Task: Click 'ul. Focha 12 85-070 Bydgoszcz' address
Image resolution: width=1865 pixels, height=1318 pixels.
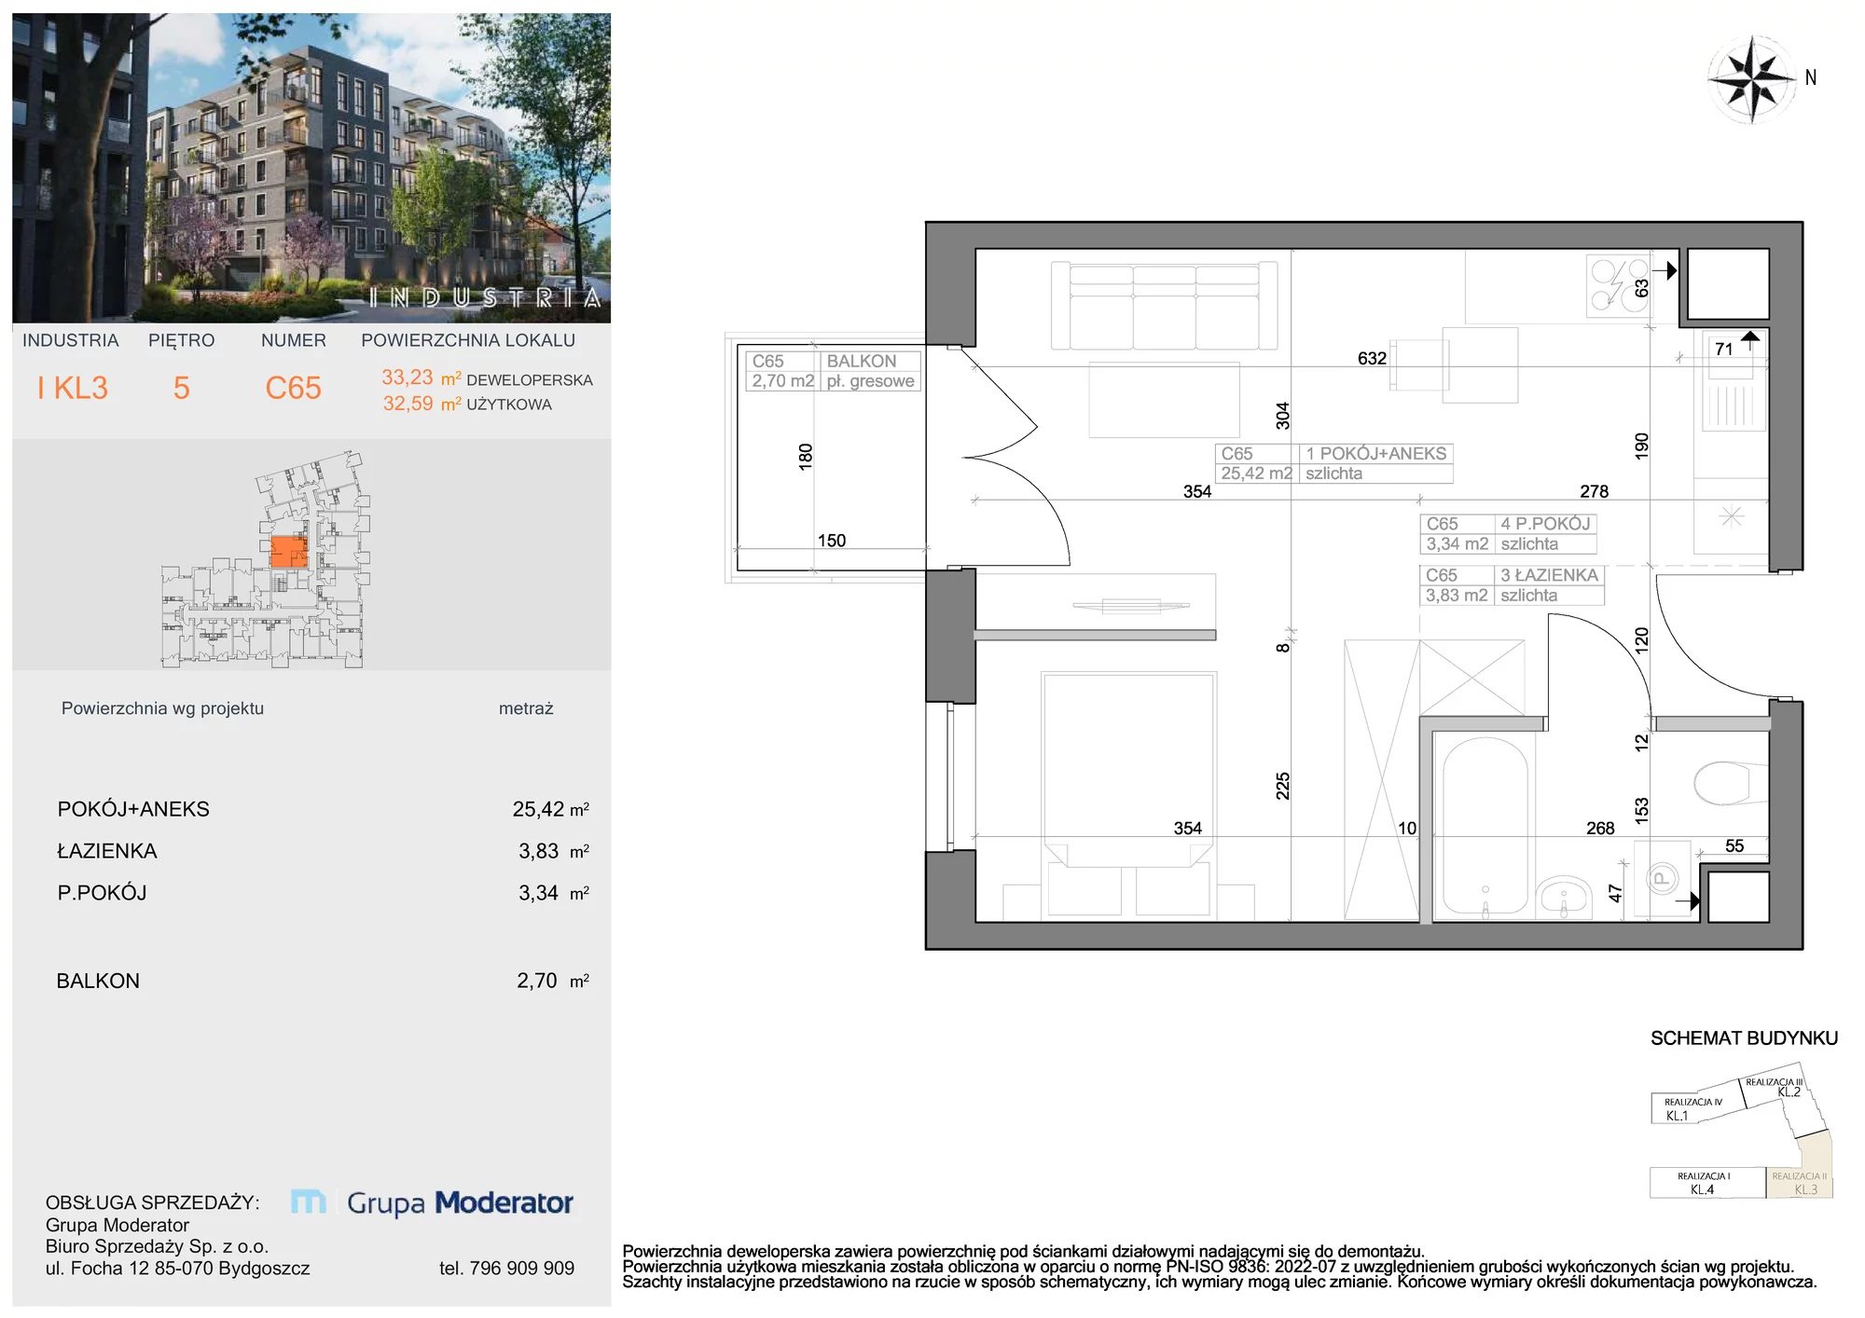Action: 178,1269
